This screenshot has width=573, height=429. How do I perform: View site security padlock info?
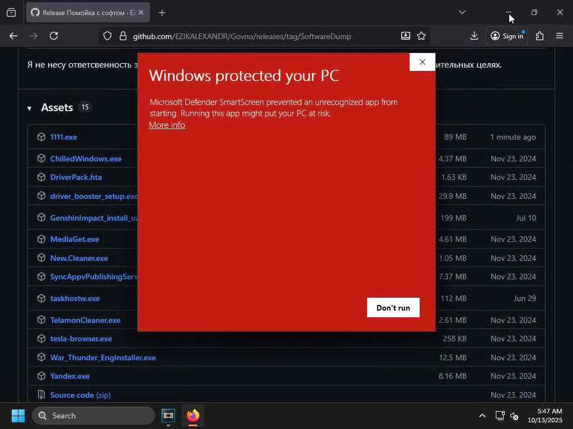[123, 36]
